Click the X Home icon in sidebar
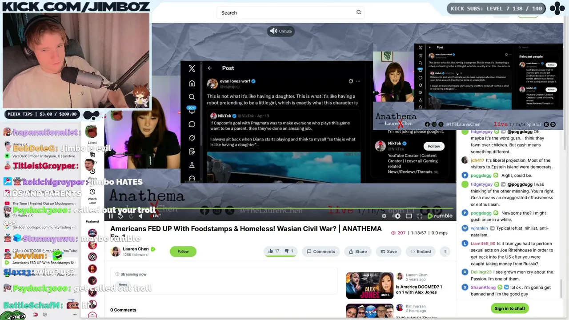Screen dimensions: 569x320 (x=192, y=83)
